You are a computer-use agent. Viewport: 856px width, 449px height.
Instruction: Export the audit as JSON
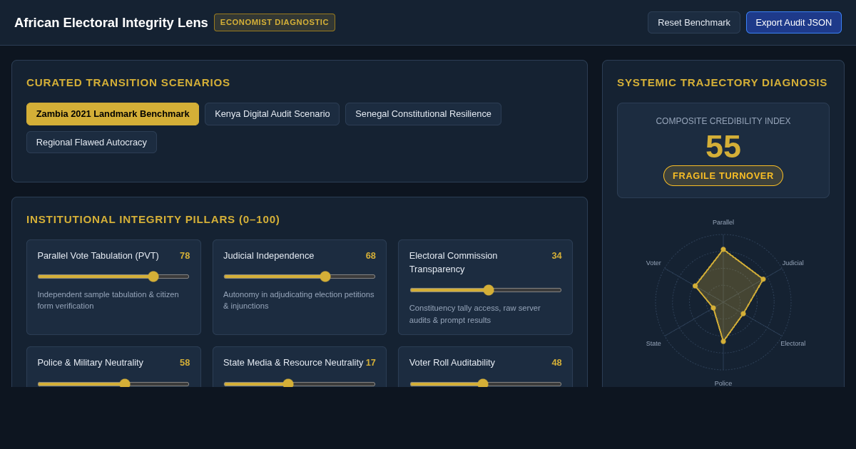tap(793, 22)
